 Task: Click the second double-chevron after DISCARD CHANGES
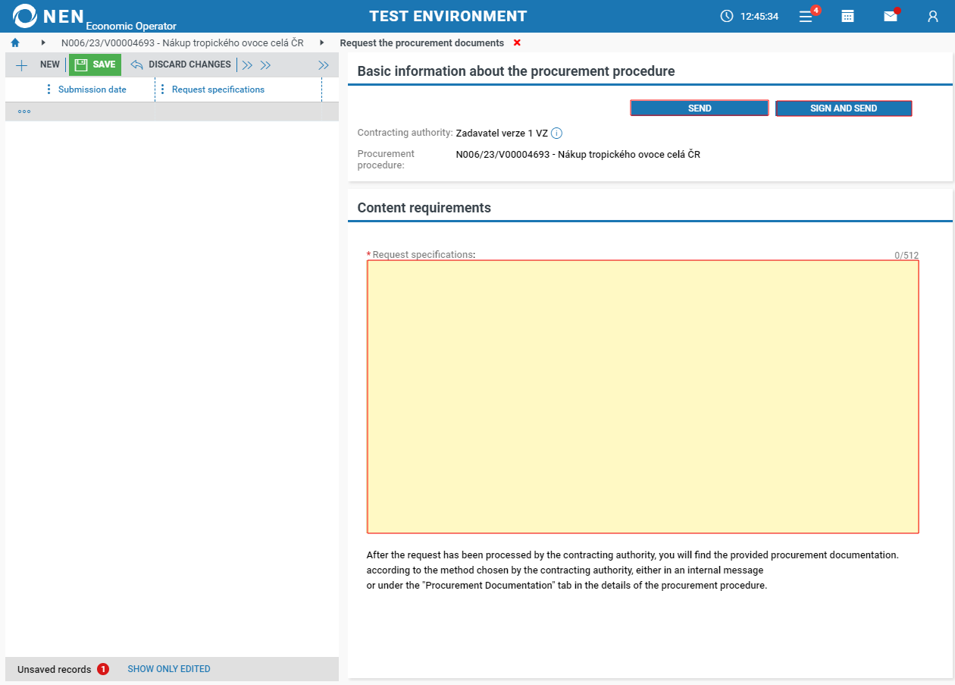pyautogui.click(x=265, y=65)
